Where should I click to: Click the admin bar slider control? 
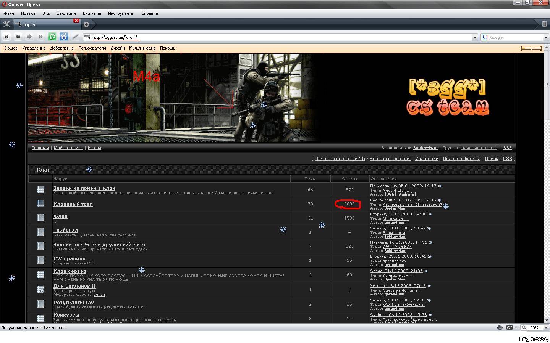click(531, 48)
